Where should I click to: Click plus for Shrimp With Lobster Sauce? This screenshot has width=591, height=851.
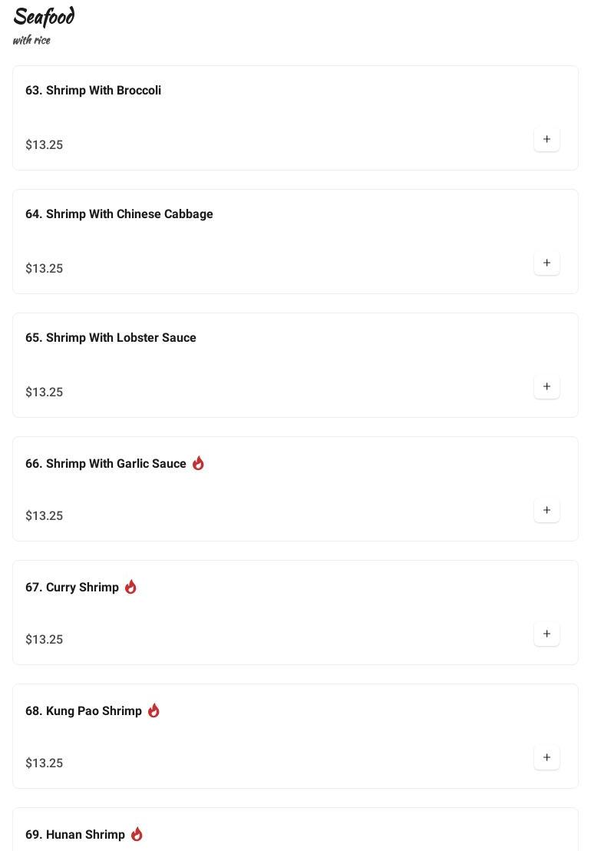546,386
